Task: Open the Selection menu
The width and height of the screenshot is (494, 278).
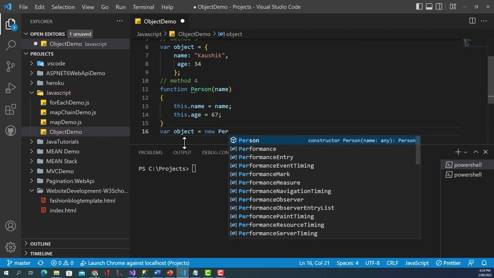Action: click(63, 7)
